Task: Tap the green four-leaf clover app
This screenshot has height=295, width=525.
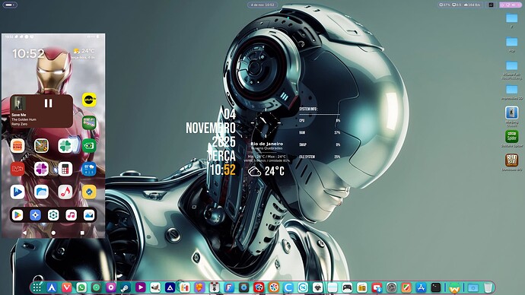Action: [65, 146]
